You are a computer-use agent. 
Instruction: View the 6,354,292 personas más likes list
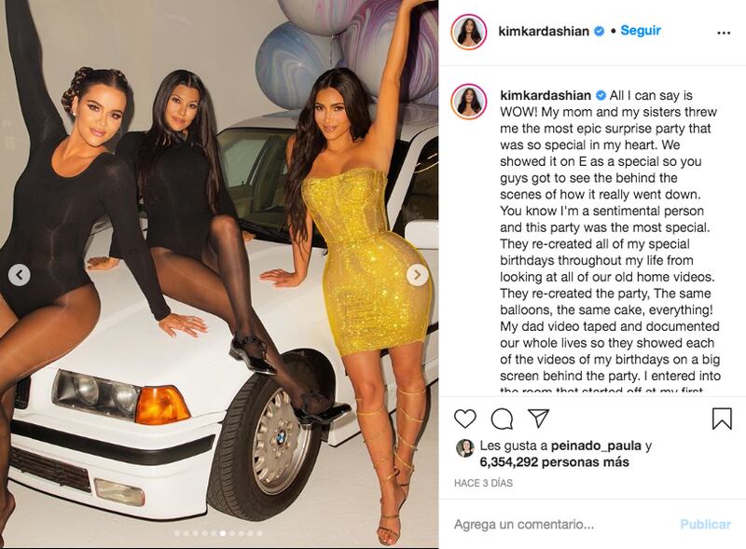[554, 462]
